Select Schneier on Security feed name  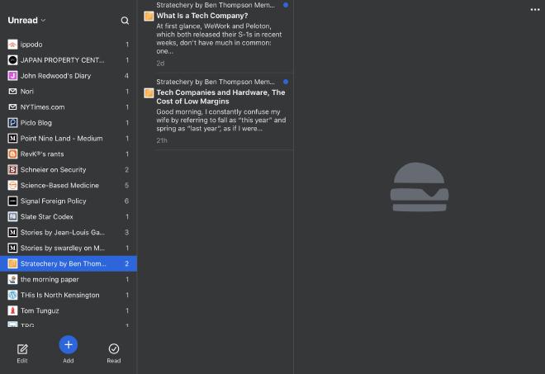(53, 169)
